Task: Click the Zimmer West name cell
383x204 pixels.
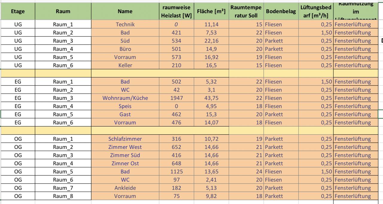Action: [x=125, y=147]
